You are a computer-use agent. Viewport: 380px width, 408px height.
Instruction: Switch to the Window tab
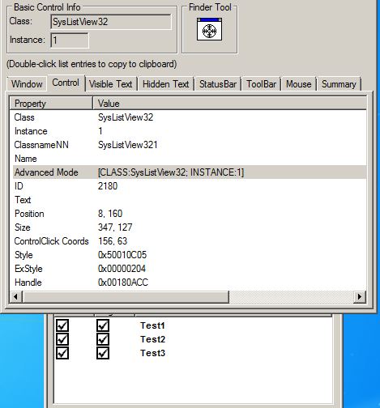coord(27,84)
